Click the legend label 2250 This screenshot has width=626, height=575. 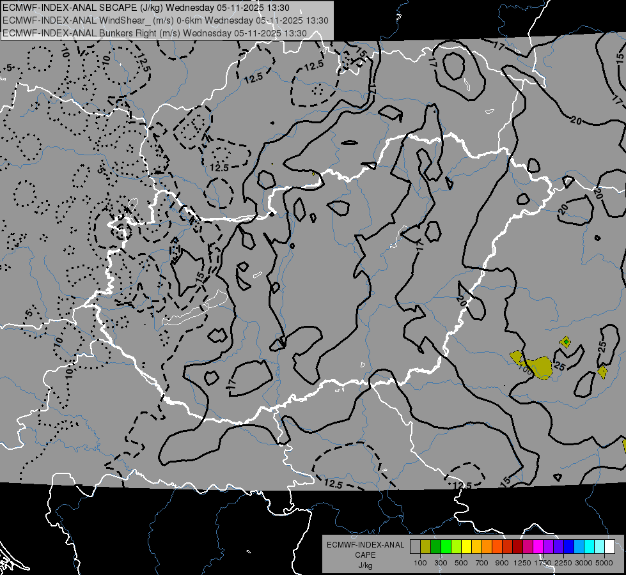(x=563, y=563)
